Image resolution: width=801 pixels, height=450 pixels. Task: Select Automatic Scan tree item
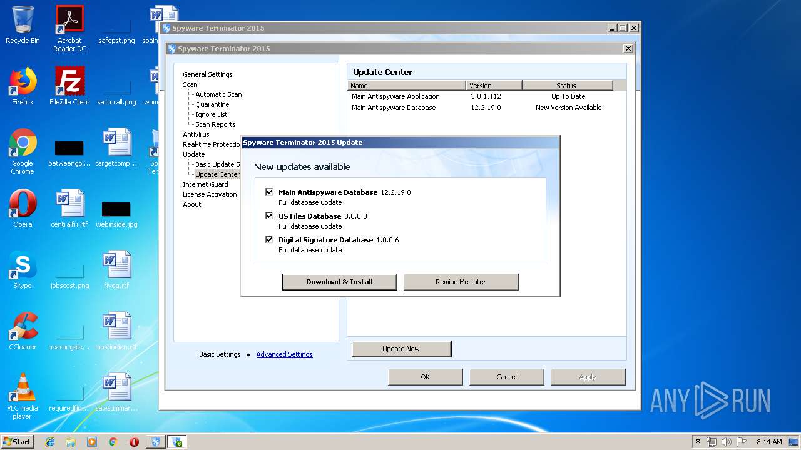click(218, 94)
